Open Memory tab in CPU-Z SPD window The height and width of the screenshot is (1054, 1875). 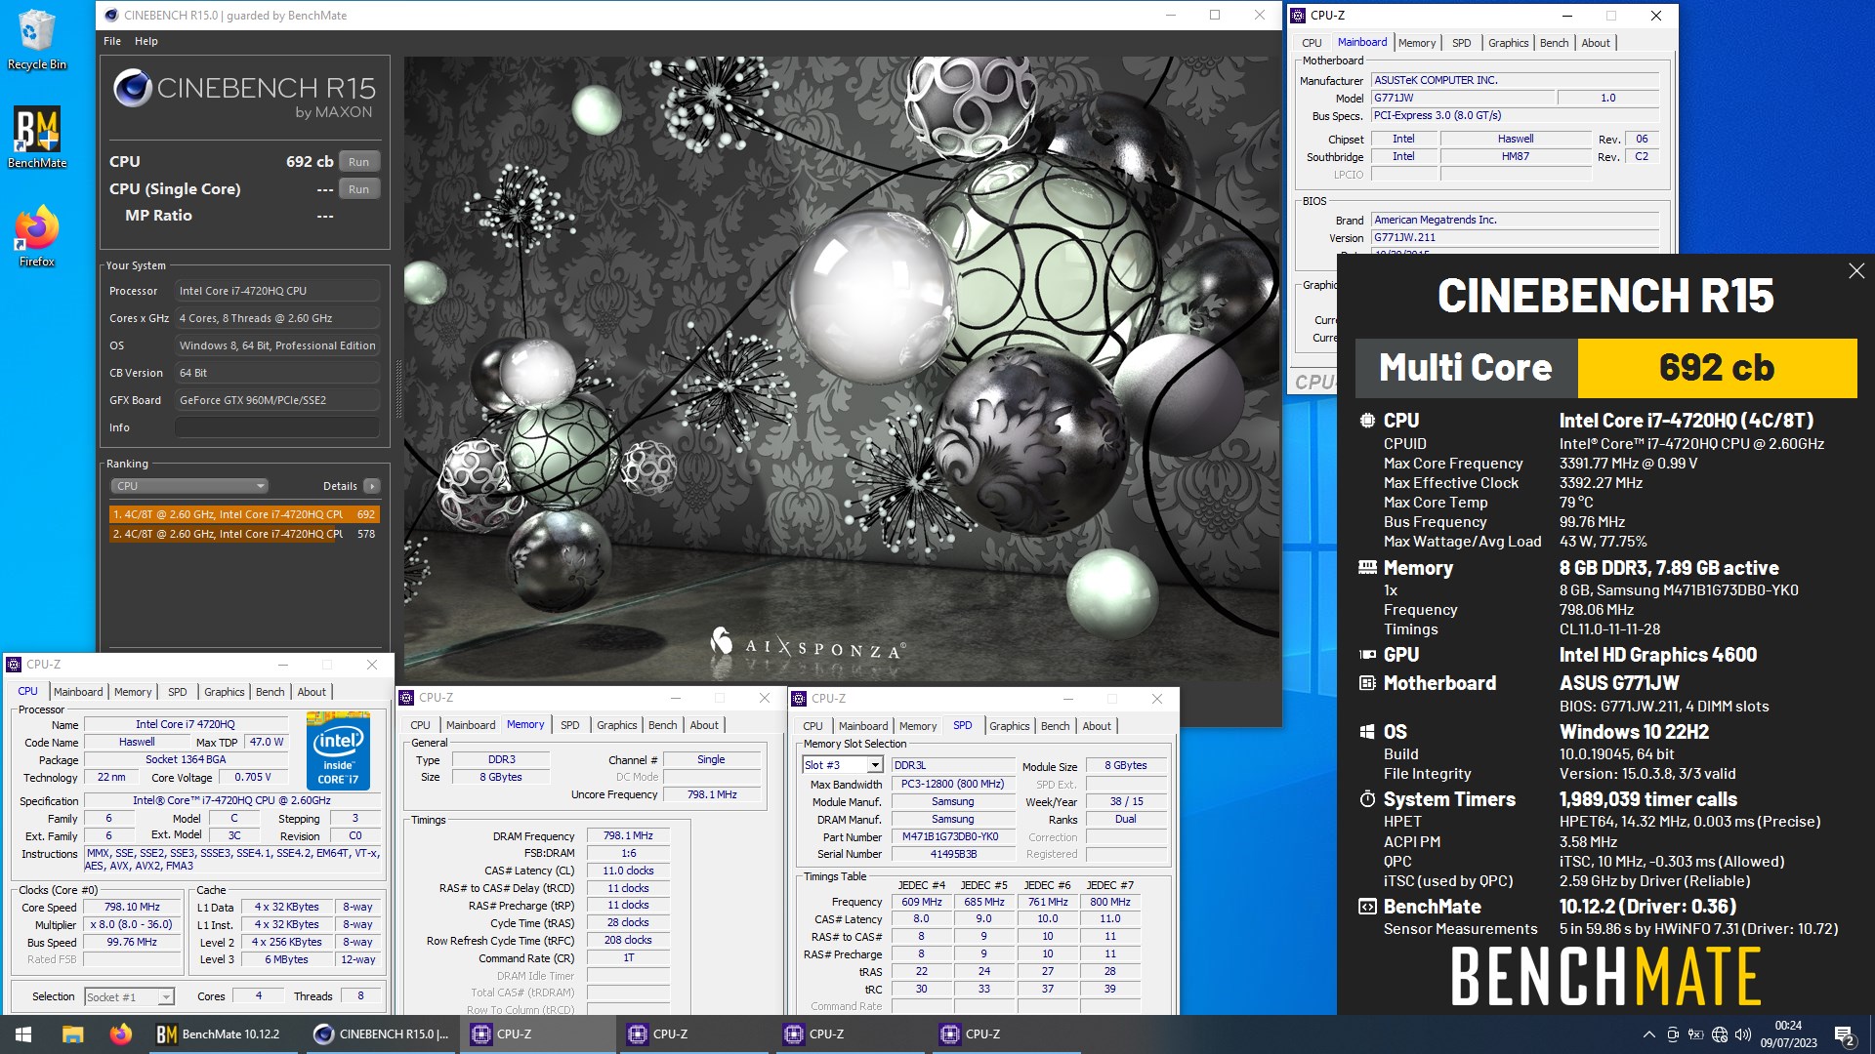pos(917,726)
